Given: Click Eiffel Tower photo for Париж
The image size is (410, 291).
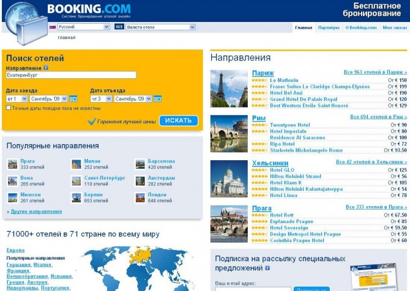Looking at the screenshot, I should pyautogui.click(x=229, y=89).
